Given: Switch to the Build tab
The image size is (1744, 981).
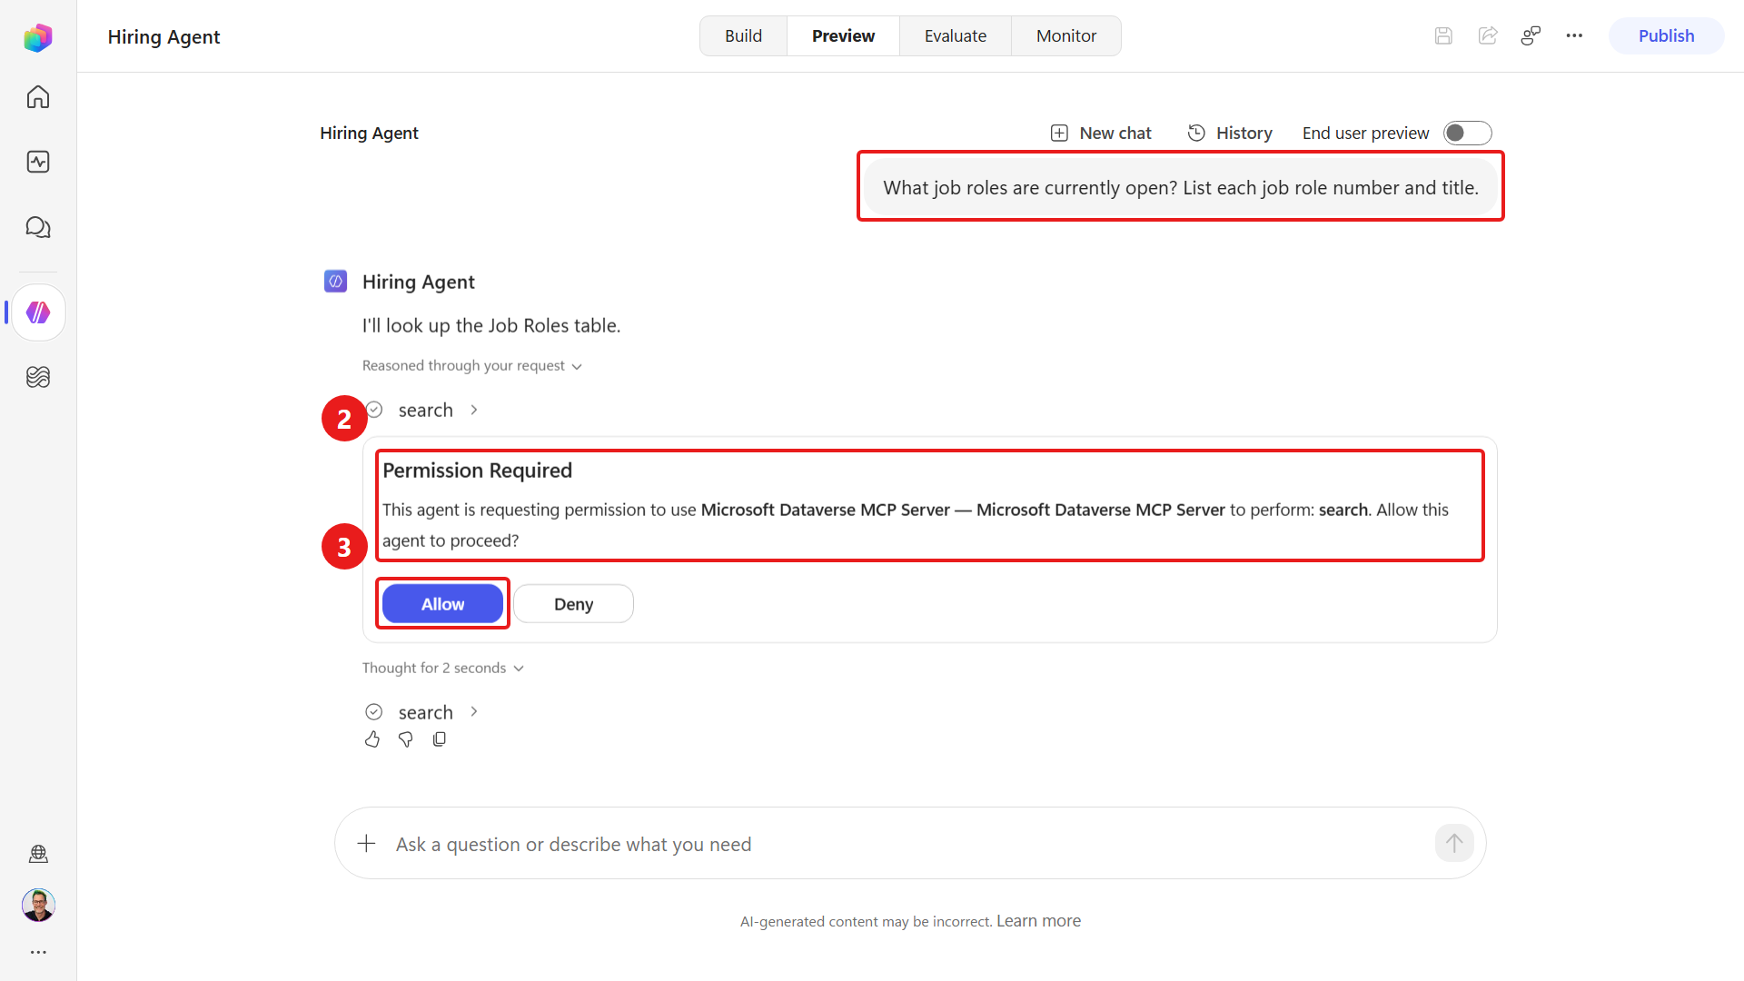Looking at the screenshot, I should [743, 36].
